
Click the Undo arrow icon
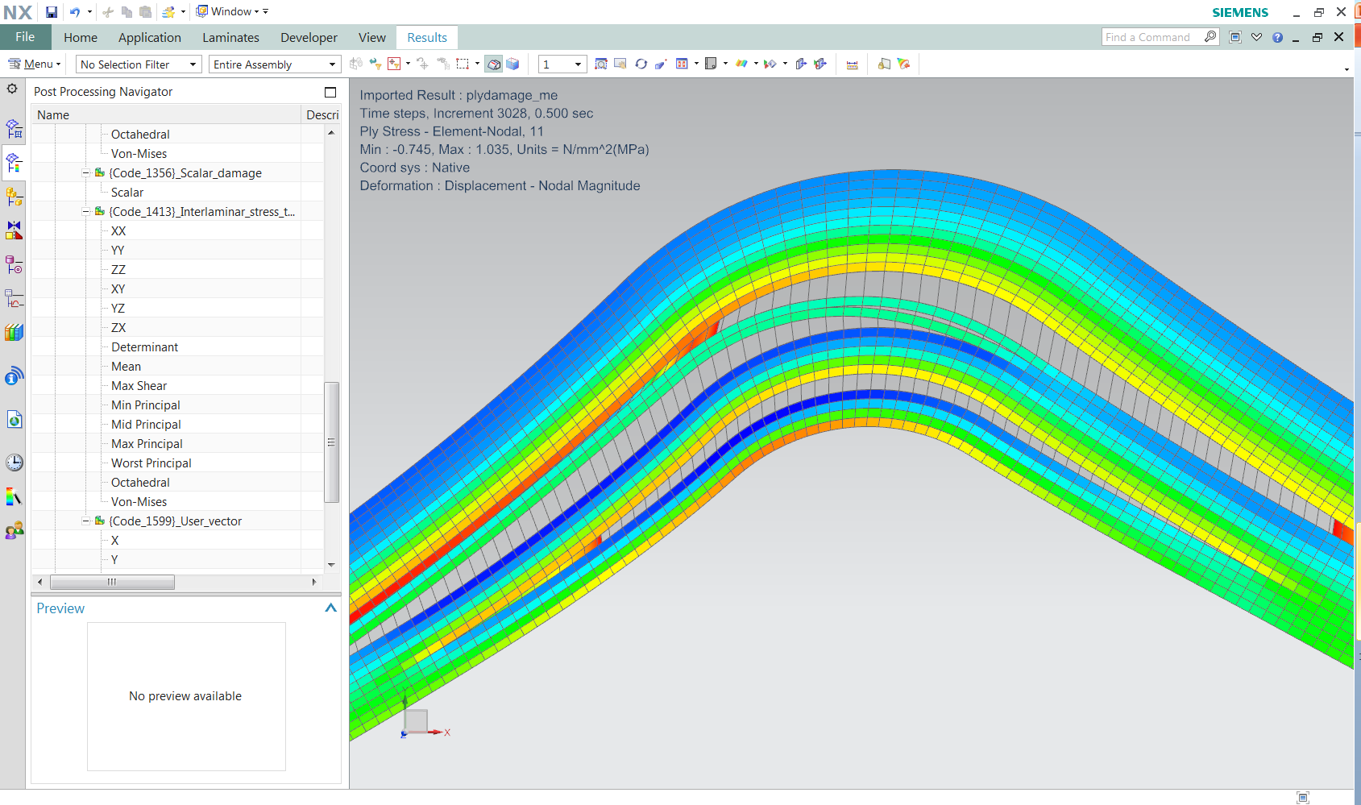point(75,12)
